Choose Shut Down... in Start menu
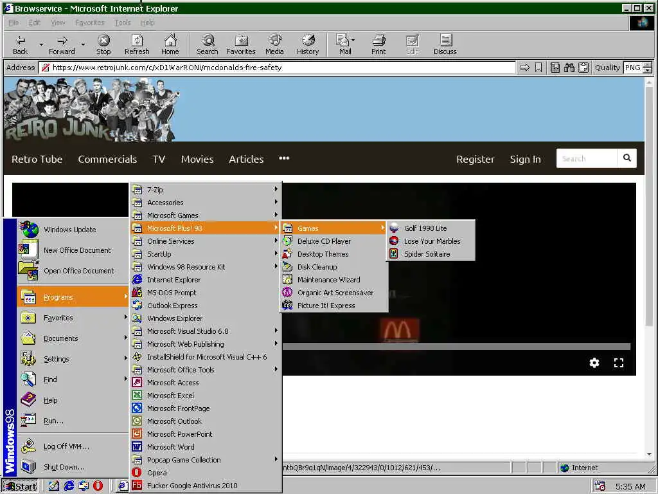Screen dimensions: 658x494 (x=73, y=467)
